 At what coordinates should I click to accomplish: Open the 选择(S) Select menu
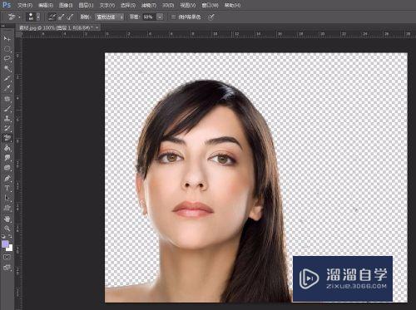pos(128,5)
